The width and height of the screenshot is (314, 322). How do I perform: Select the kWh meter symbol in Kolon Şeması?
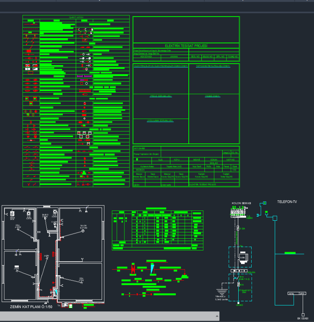243,258
